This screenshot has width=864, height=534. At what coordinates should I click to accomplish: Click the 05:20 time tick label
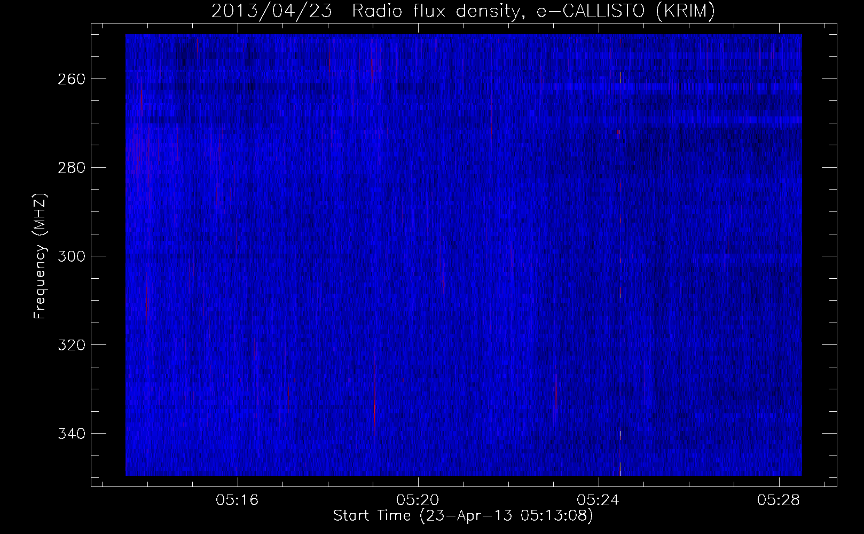pos(418,500)
